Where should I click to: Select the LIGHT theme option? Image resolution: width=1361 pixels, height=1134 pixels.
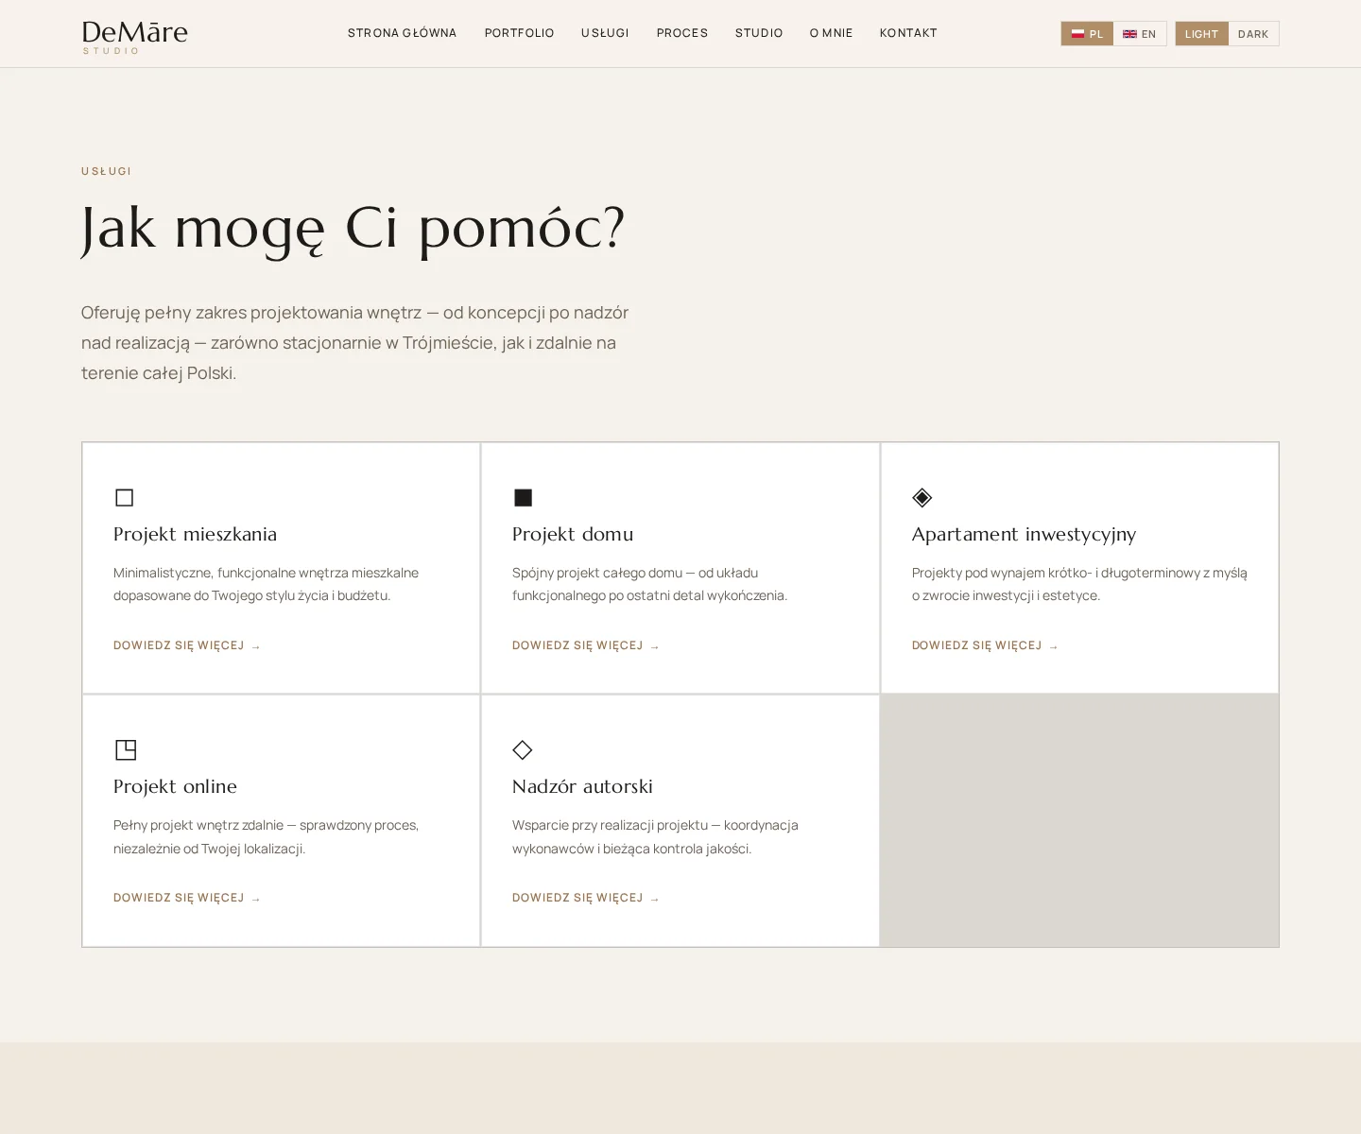[1201, 34]
